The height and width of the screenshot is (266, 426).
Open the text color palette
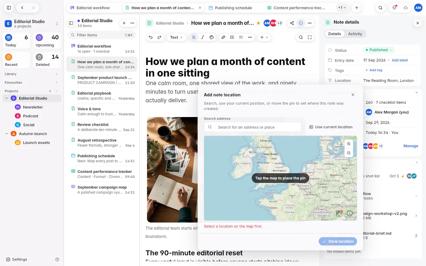point(211,37)
